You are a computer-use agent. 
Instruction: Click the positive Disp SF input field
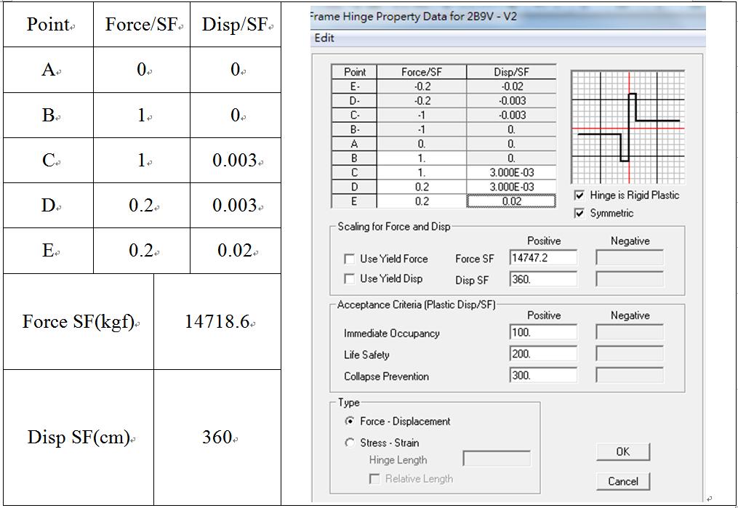[x=543, y=279]
